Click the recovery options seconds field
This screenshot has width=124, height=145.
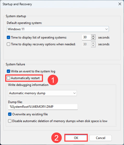[86, 44]
